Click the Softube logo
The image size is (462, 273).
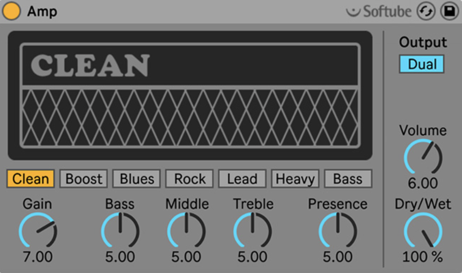(379, 12)
